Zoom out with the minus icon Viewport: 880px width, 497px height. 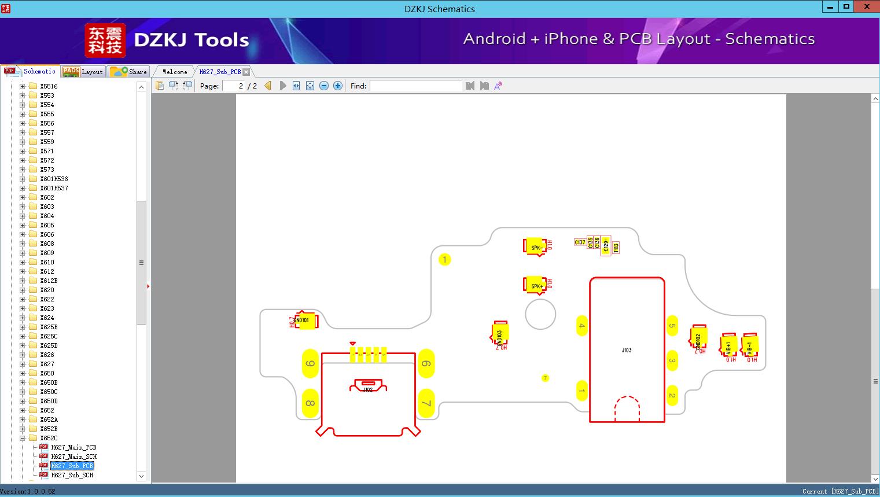[x=324, y=86]
